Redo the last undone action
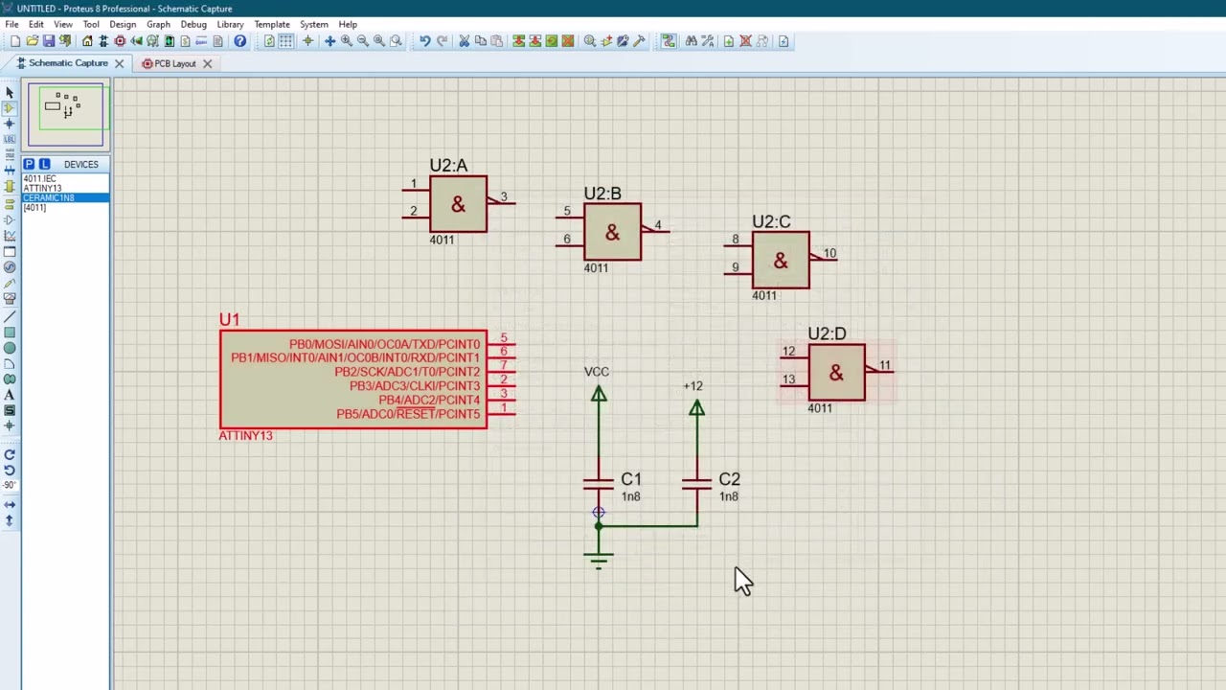This screenshot has height=690, width=1226. tap(442, 41)
